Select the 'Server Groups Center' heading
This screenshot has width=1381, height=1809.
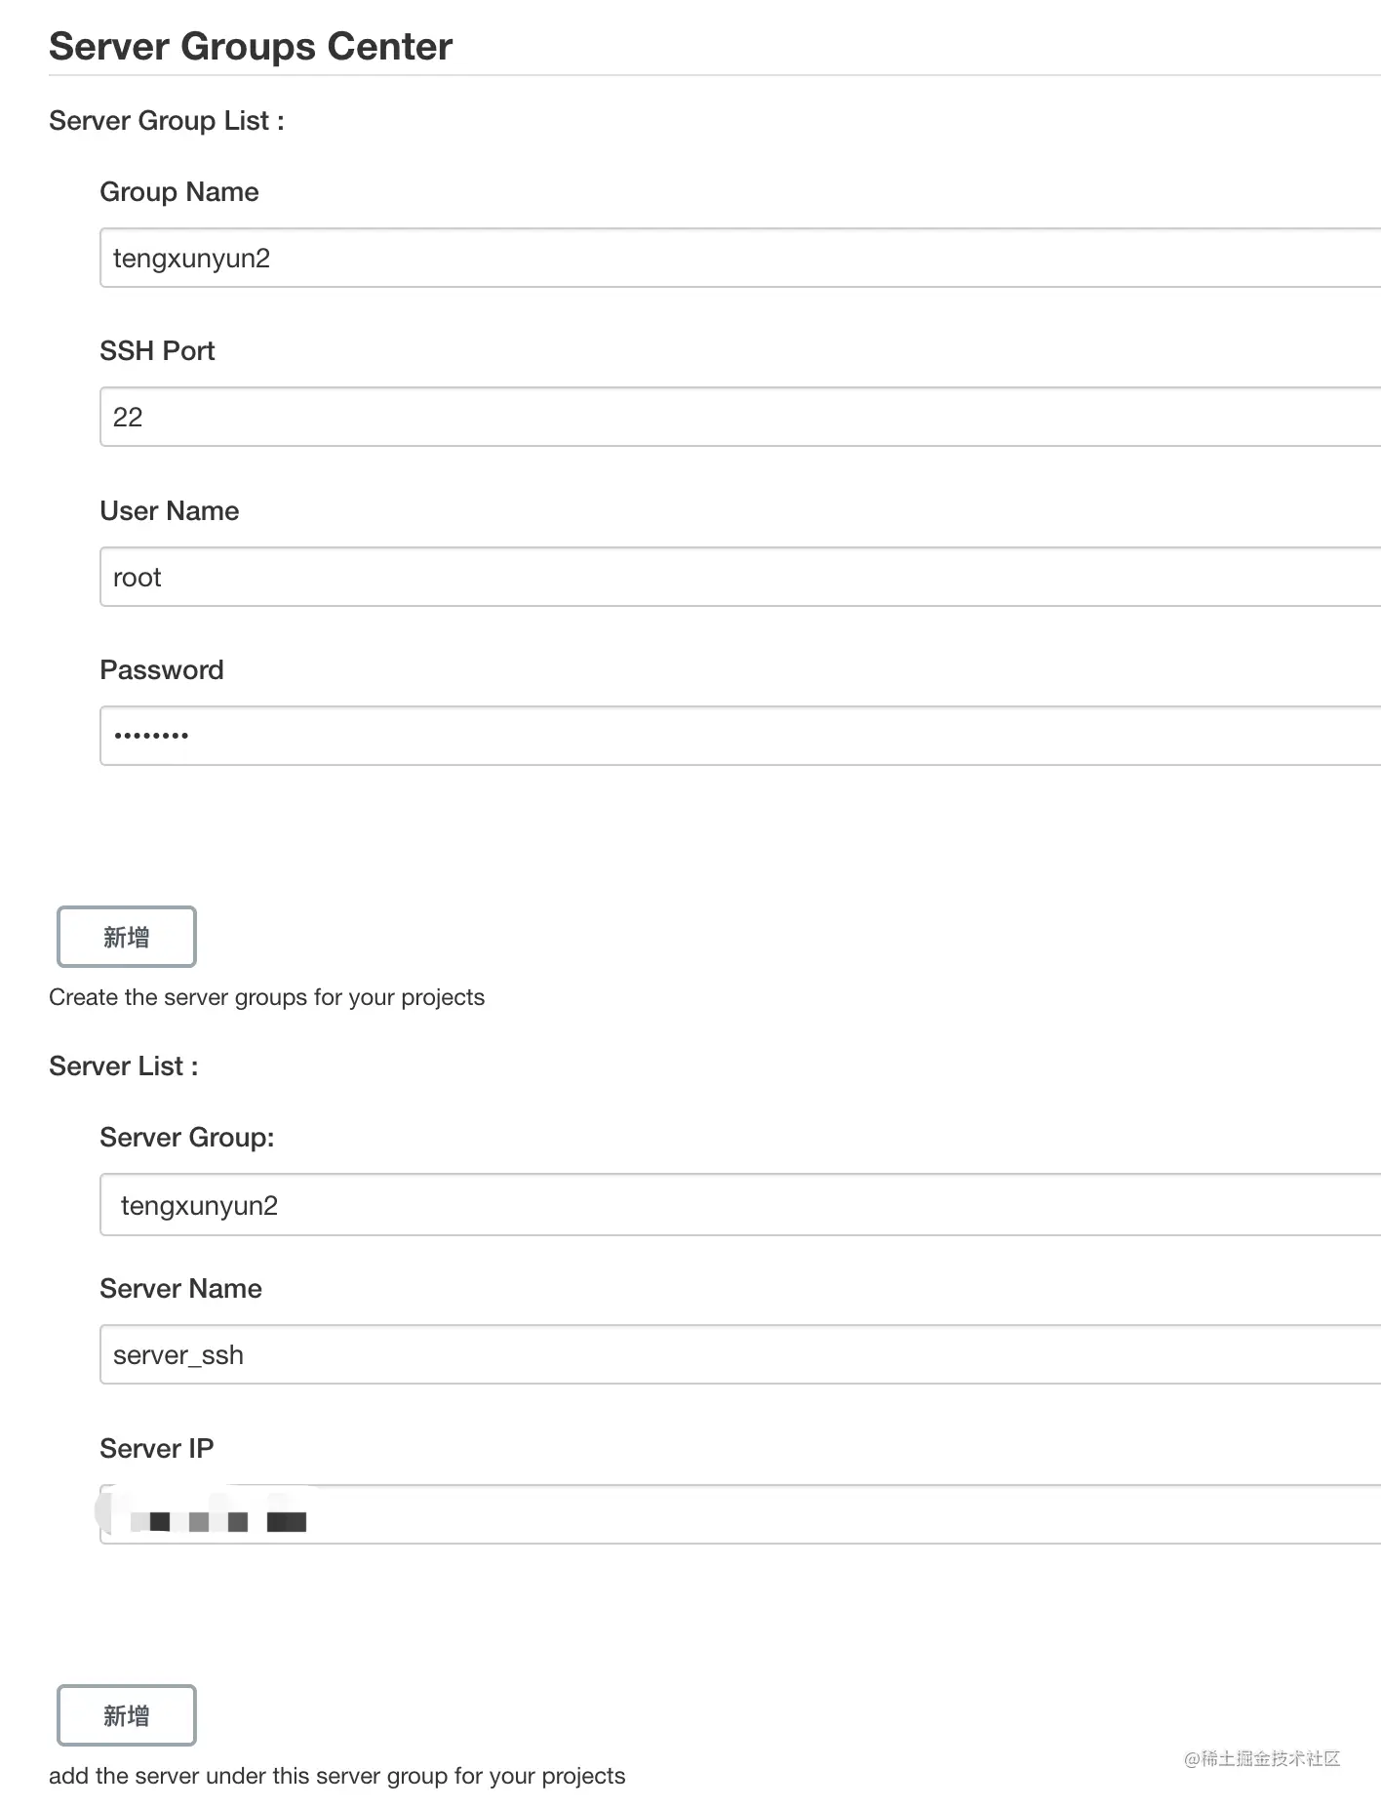pyautogui.click(x=251, y=46)
